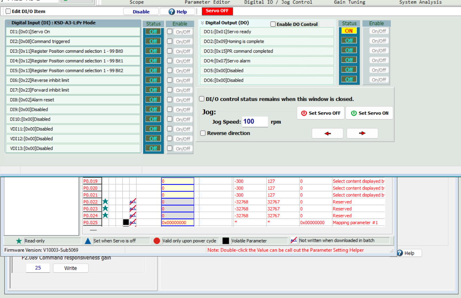Viewport: 461px width, 298px height.
Task: Click the blue triangle legend icon
Action: (88, 241)
